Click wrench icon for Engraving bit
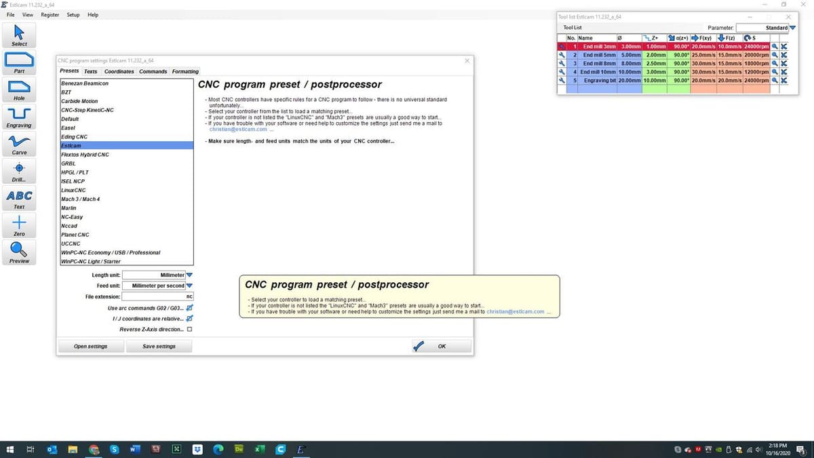This screenshot has height=458, width=814. tap(562, 80)
